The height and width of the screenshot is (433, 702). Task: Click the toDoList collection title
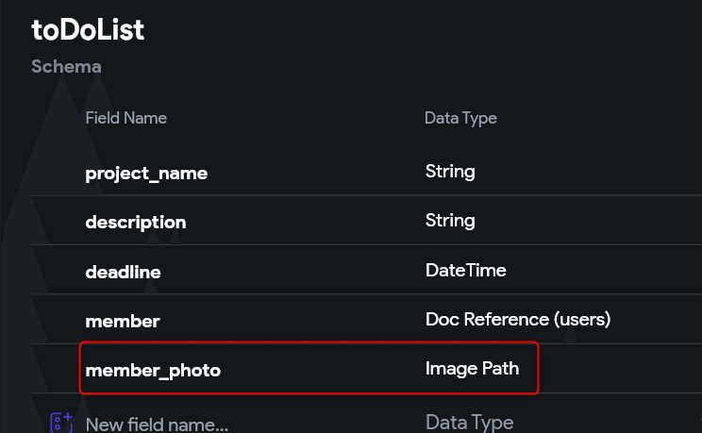(x=88, y=30)
